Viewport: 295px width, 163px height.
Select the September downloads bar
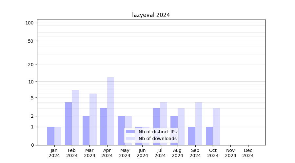[x=199, y=124]
